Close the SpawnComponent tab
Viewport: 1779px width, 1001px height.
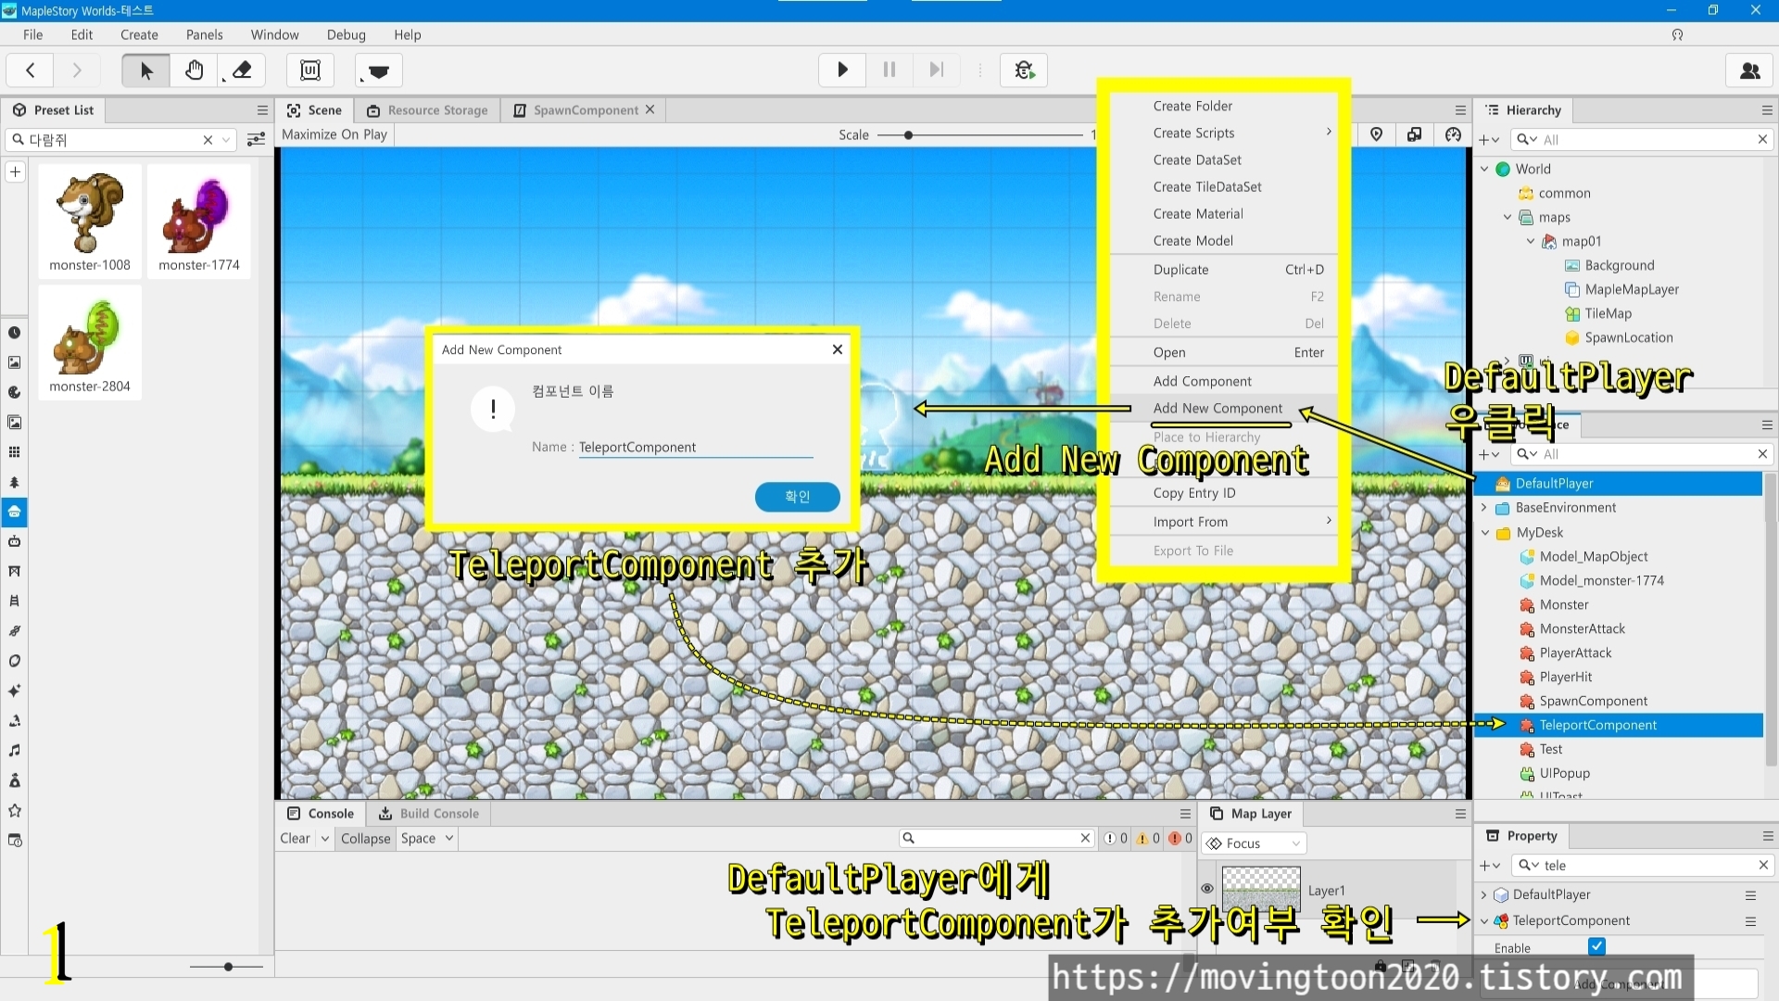[650, 109]
